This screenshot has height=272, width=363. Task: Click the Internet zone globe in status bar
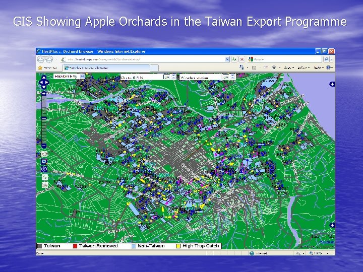point(252,253)
